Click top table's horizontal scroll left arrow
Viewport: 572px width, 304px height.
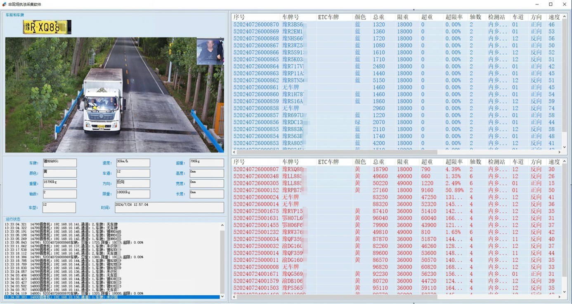[x=234, y=152]
